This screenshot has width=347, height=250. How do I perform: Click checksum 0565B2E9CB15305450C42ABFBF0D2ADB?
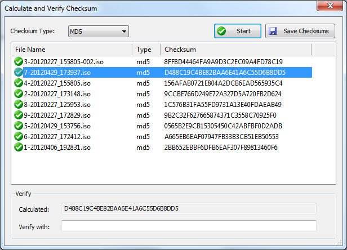[223, 126]
